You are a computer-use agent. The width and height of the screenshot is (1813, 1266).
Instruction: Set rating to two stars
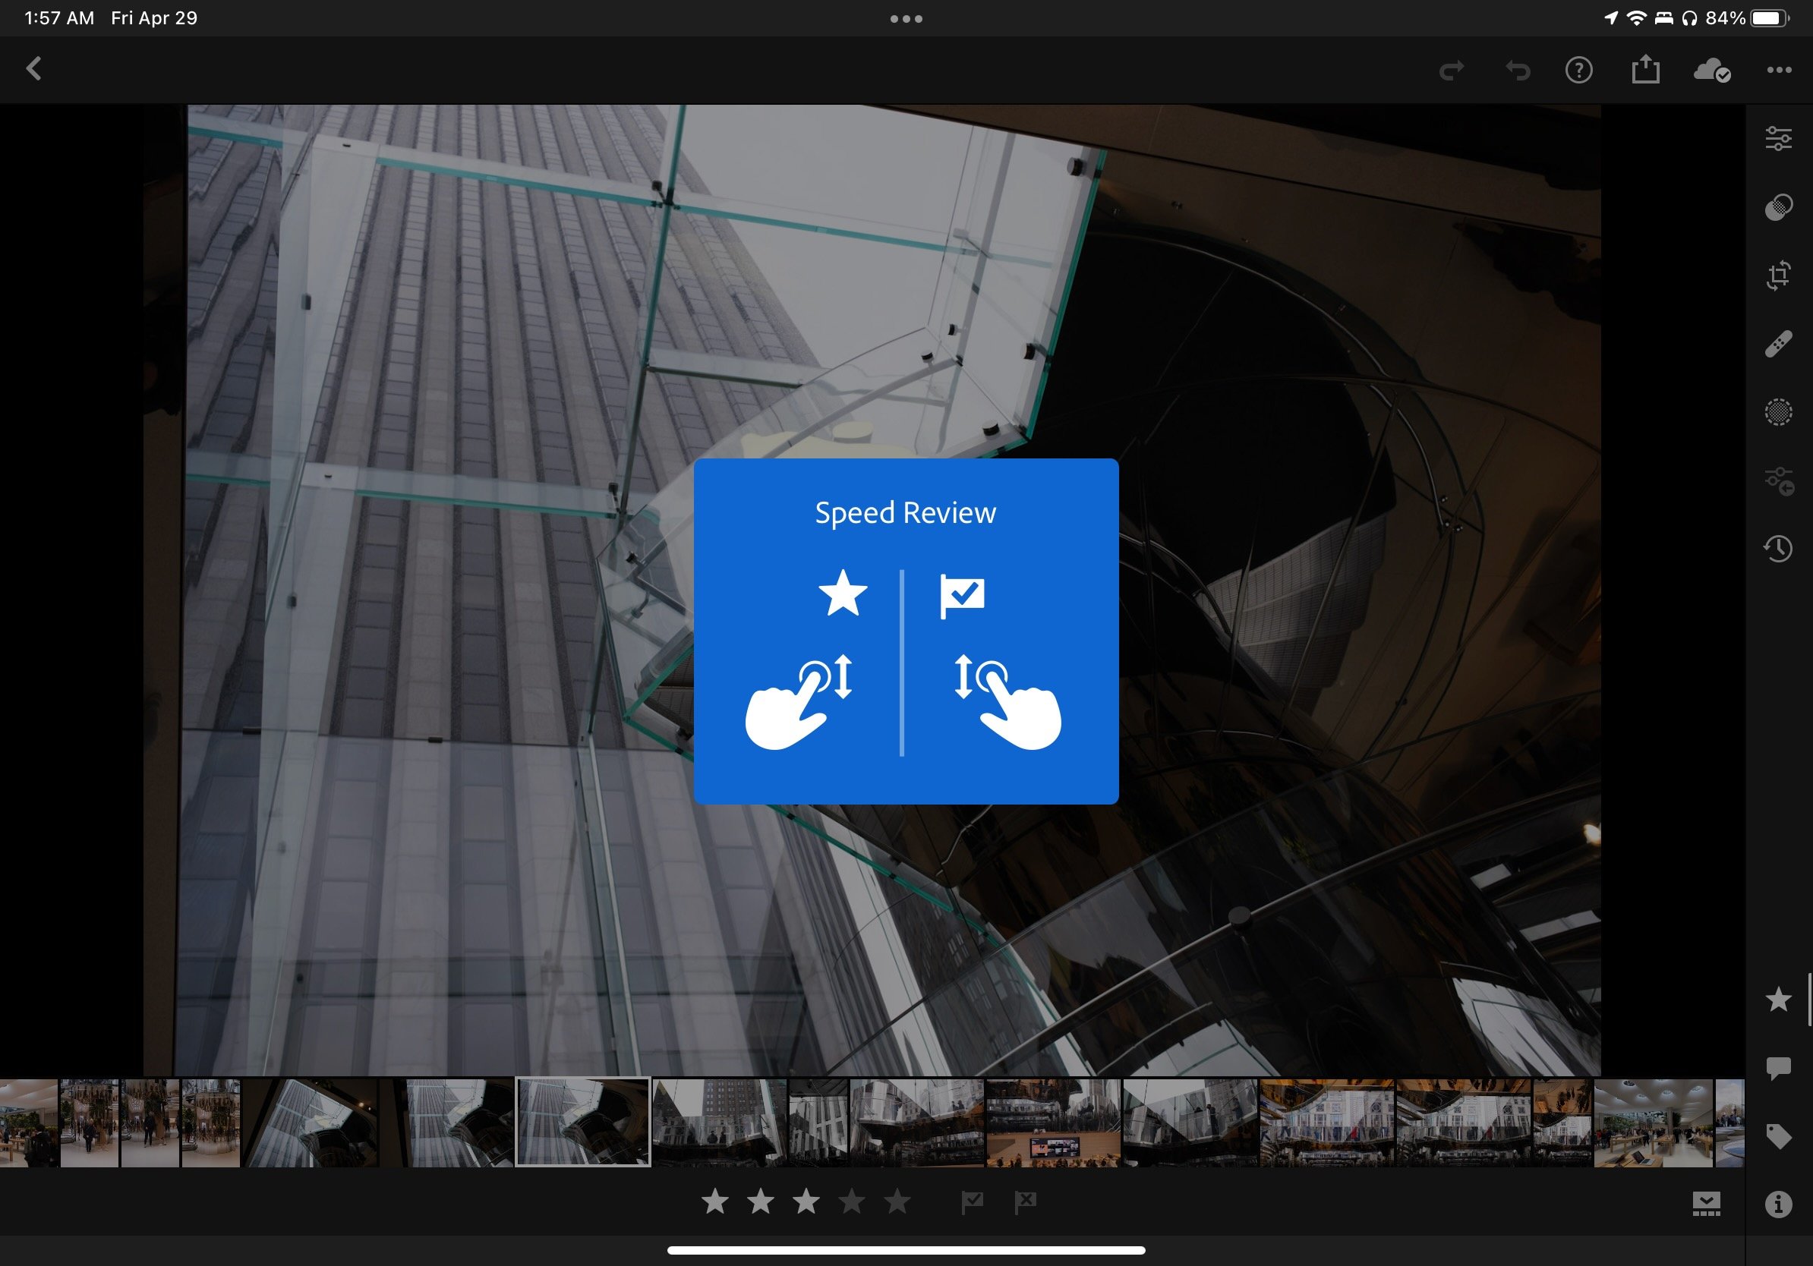761,1201
